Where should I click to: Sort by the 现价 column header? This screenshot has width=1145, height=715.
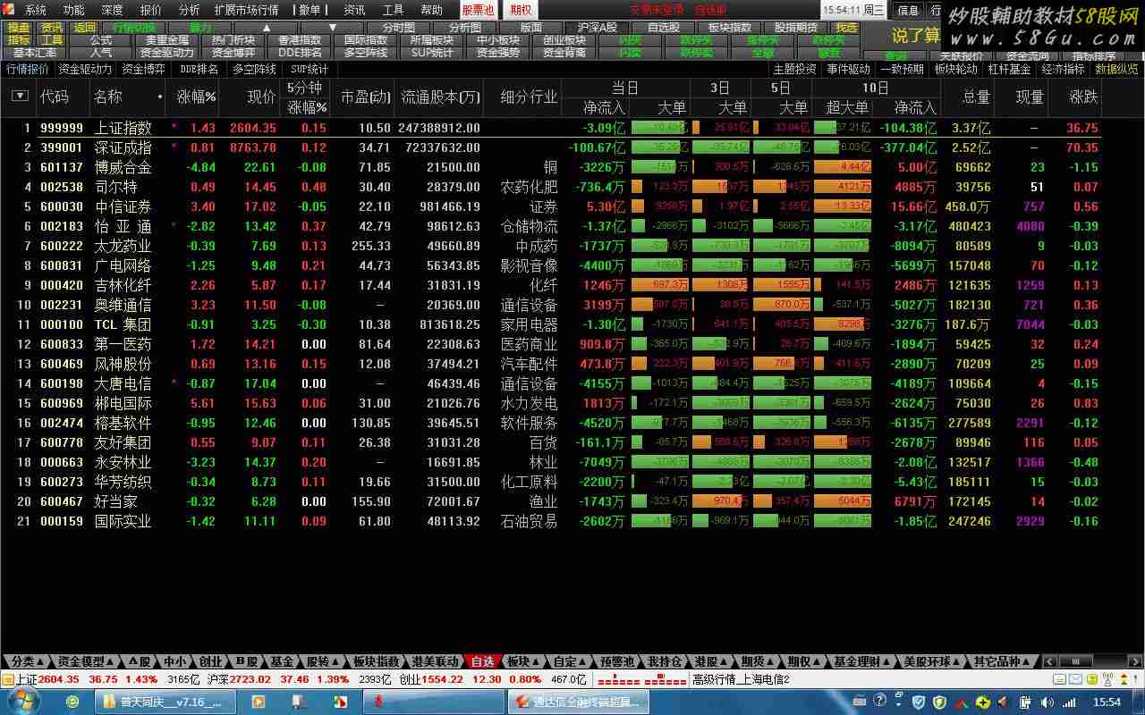pyautogui.click(x=261, y=97)
